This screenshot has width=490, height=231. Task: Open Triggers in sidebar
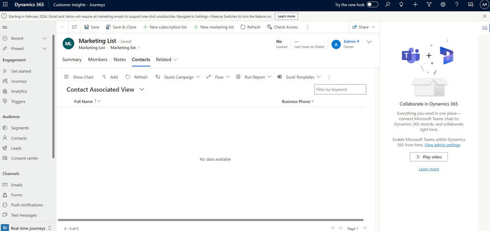point(18,101)
